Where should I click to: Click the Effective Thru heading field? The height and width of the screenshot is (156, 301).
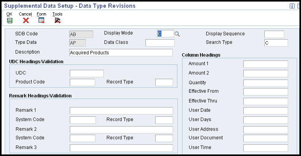click(x=266, y=101)
